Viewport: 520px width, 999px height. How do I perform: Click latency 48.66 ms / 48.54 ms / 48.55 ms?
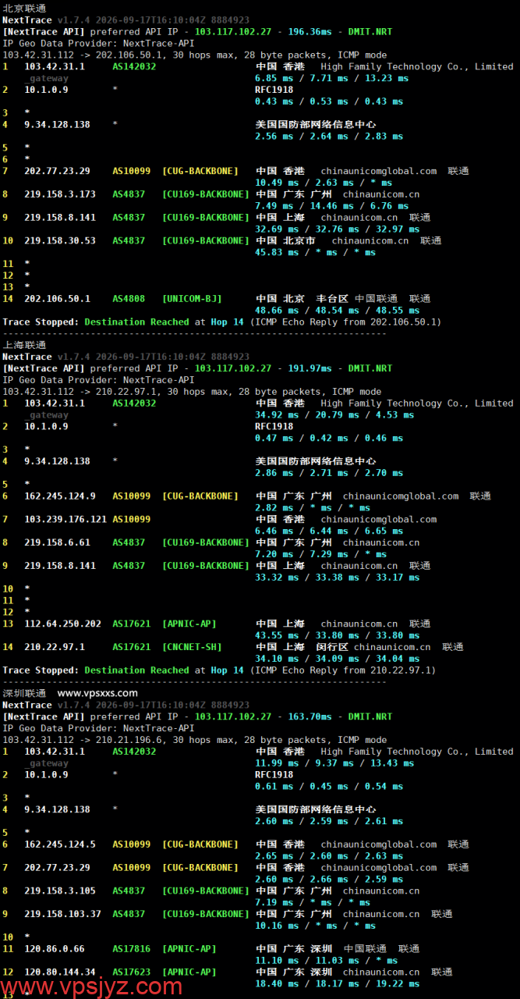(337, 311)
